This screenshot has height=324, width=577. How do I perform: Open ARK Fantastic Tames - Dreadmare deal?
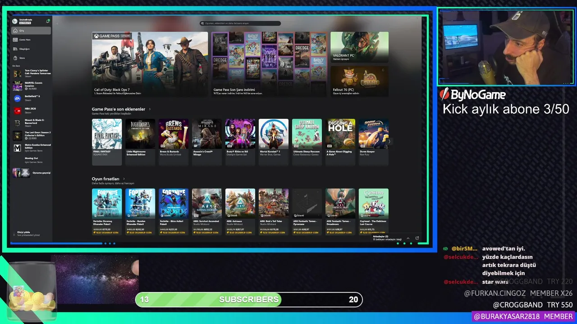[340, 211]
